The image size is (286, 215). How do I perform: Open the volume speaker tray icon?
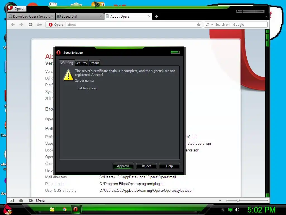237,210
